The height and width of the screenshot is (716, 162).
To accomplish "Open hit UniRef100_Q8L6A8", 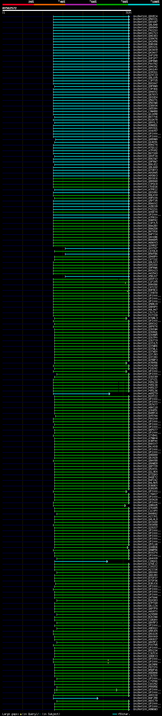I will point(145,25).
